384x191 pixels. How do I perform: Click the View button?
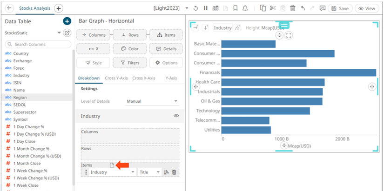(367, 8)
